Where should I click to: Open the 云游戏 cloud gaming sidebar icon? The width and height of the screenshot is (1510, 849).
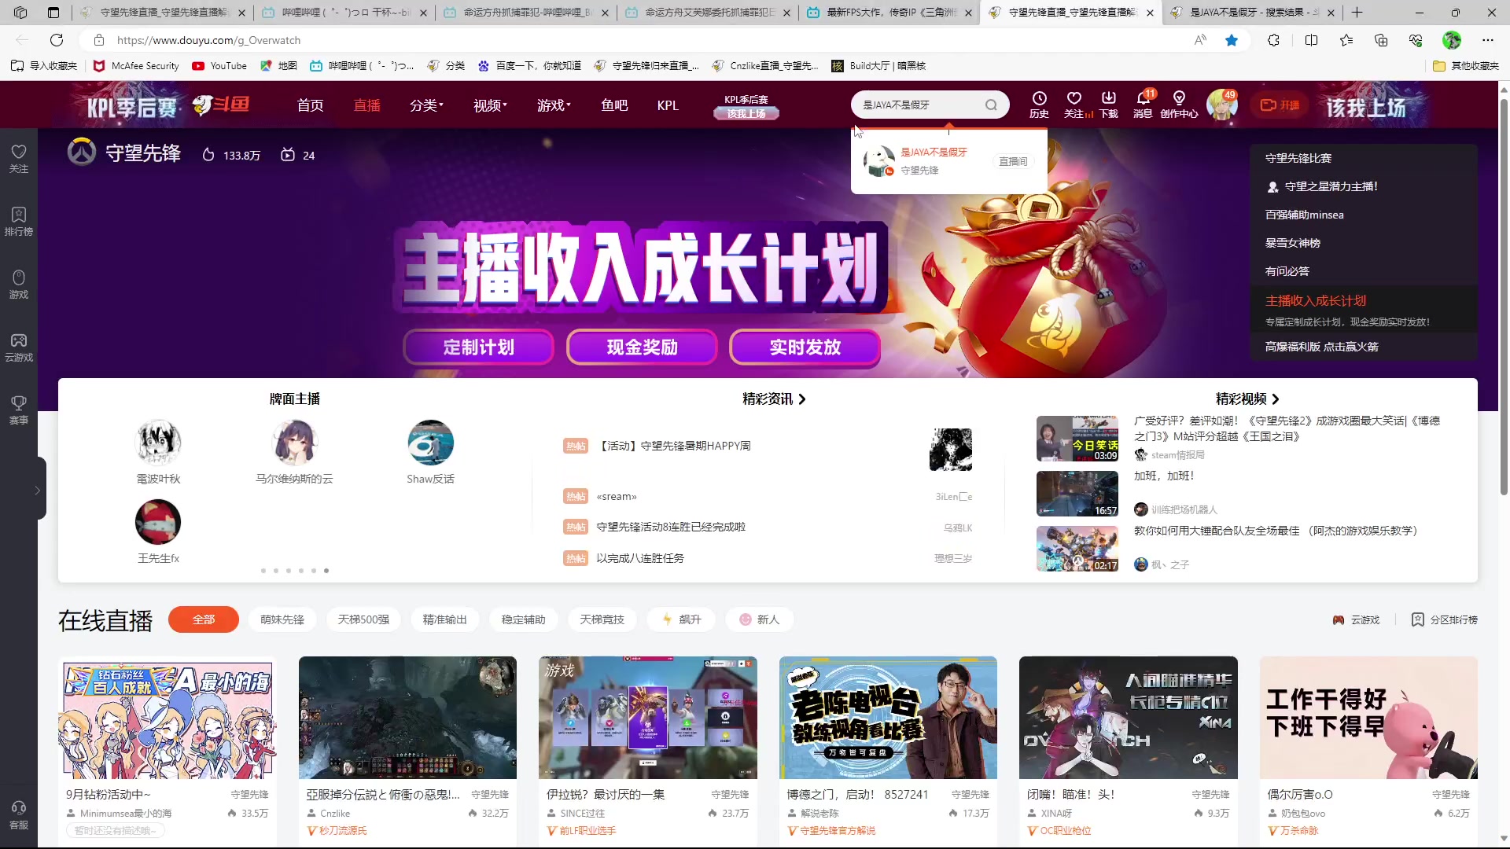[x=18, y=346]
